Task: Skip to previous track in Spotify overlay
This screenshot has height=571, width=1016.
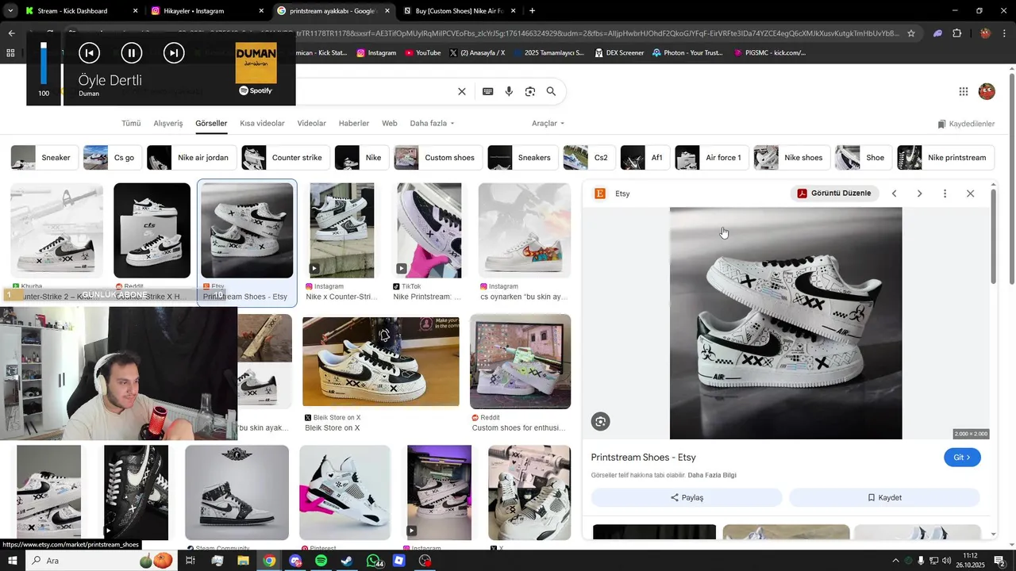Action: click(89, 53)
